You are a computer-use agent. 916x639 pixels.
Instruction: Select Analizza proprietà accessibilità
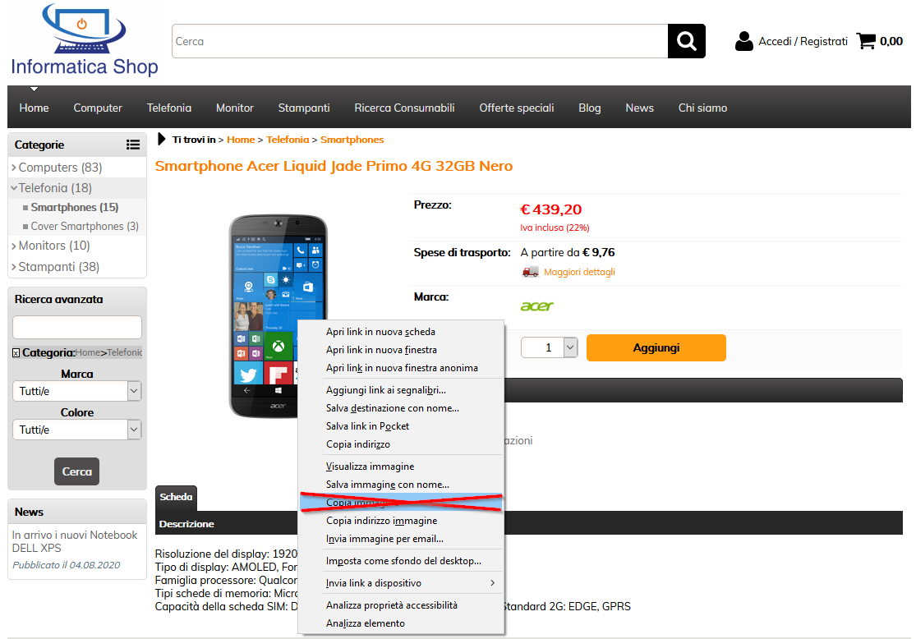pyautogui.click(x=401, y=605)
